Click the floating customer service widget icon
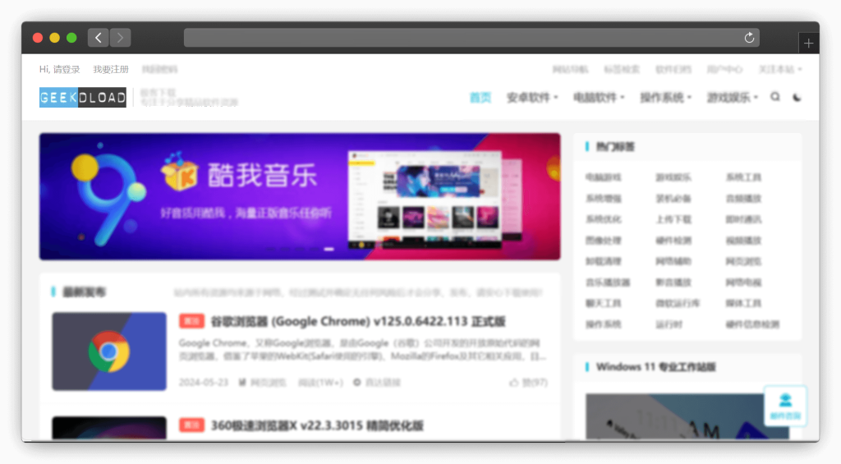The image size is (841, 464). [x=785, y=406]
